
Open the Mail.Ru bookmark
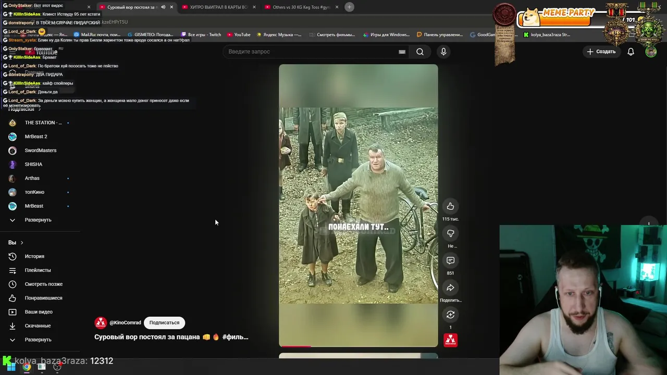(x=97, y=34)
